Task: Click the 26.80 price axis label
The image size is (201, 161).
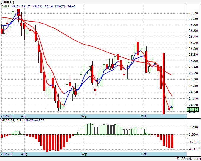Action: coord(193,25)
